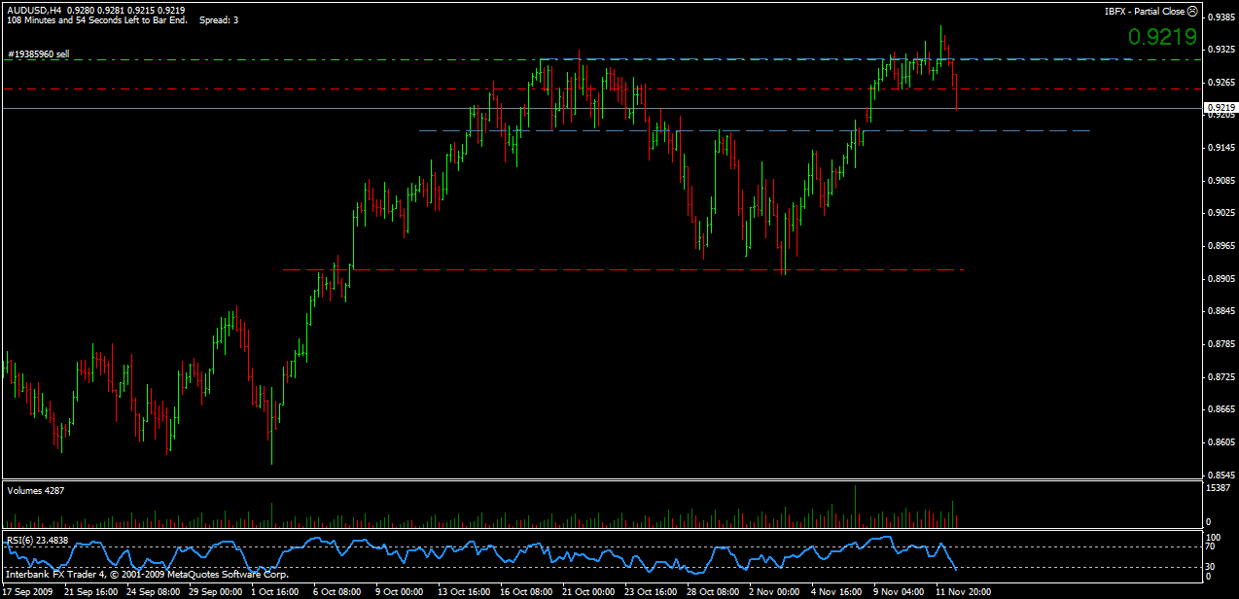The image size is (1239, 599).
Task: Select the lower blue dashed support line
Action: coord(681,130)
